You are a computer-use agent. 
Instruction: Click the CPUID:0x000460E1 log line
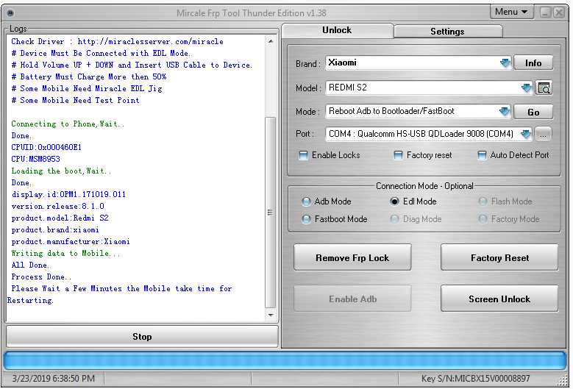[46, 147]
